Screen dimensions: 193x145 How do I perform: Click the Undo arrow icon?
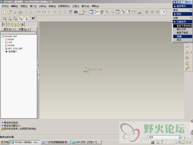(39, 12)
